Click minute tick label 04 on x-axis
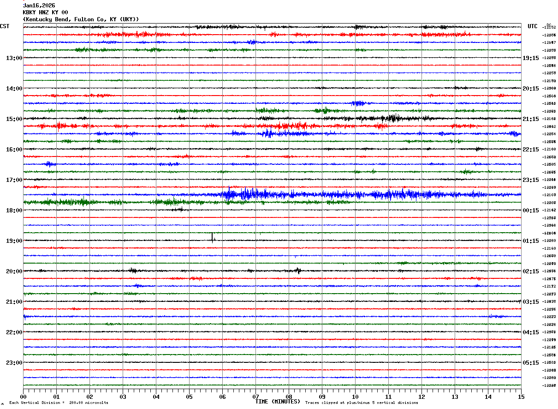This screenshot has width=558, height=409. (x=156, y=397)
